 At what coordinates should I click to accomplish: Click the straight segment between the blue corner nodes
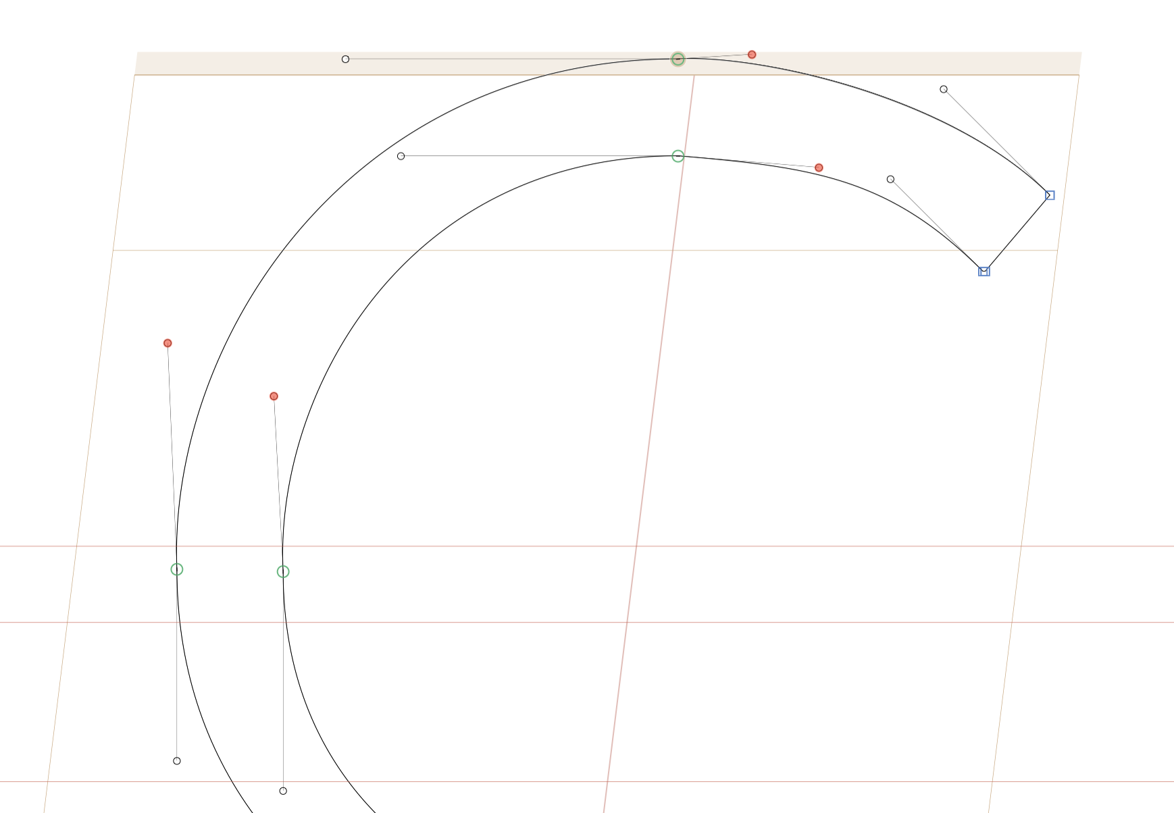(1017, 233)
